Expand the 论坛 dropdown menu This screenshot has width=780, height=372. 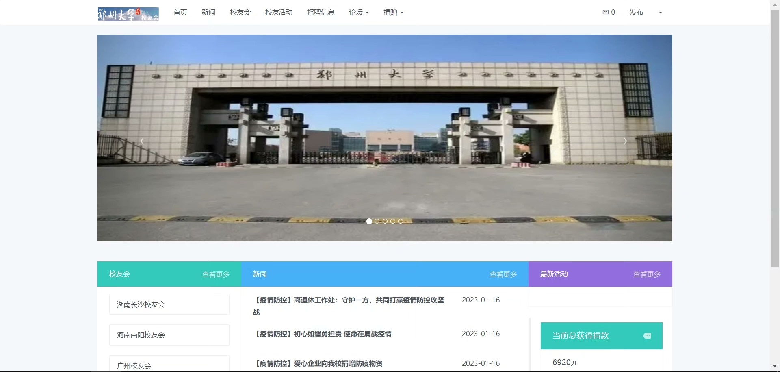(358, 13)
